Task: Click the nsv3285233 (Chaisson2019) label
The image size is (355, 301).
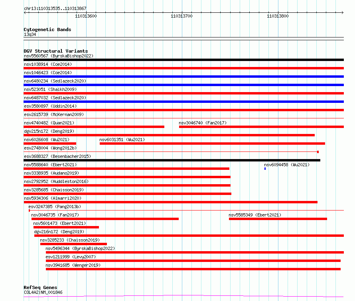Action: tap(70, 240)
